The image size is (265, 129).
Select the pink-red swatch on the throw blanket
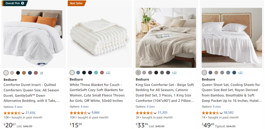[x=102, y=73]
